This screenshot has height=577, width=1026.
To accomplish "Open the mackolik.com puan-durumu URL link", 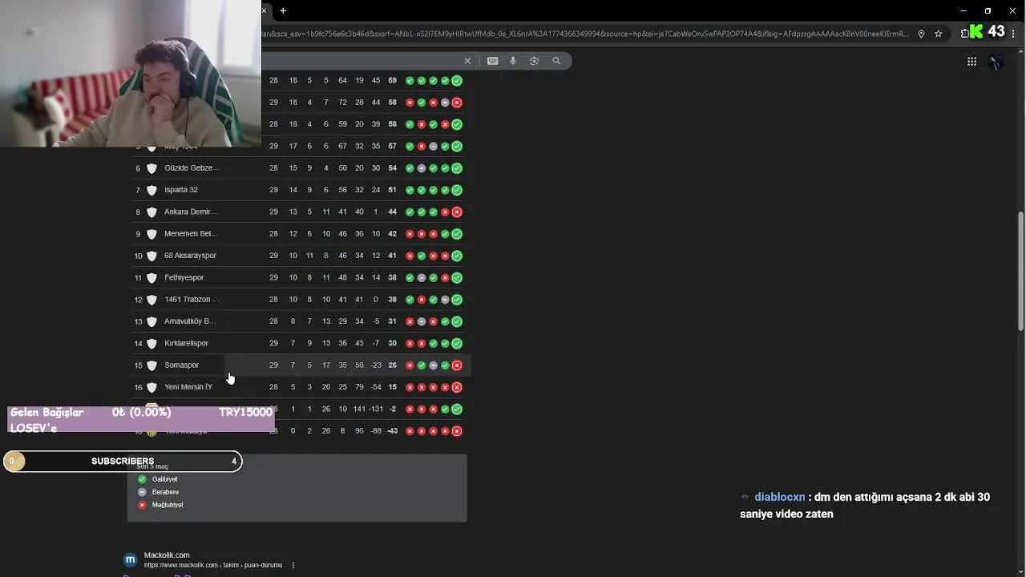I will (x=213, y=565).
